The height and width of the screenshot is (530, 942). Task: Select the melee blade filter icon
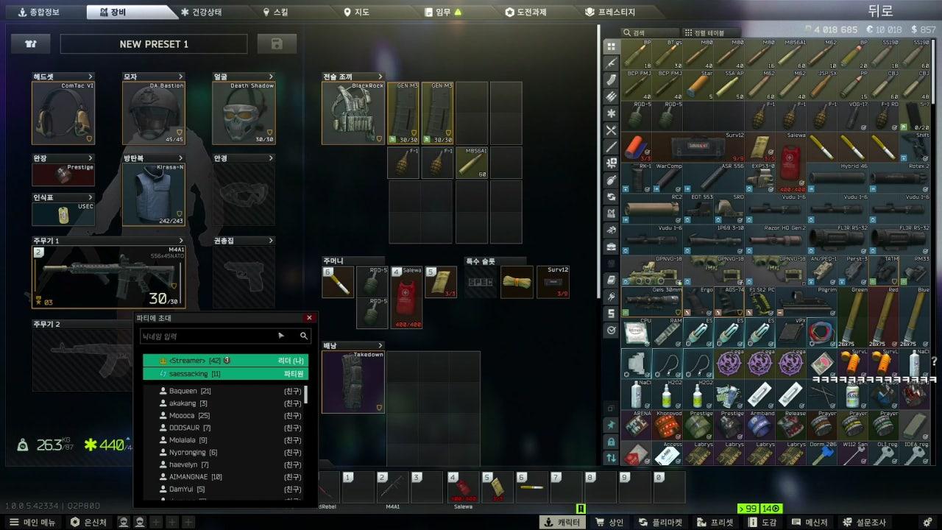(x=611, y=146)
